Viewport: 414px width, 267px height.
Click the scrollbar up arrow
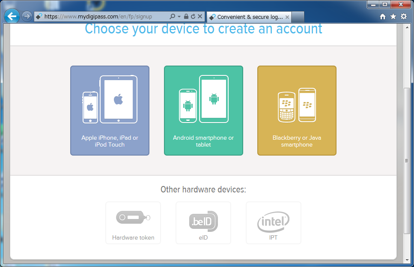pyautogui.click(x=407, y=27)
